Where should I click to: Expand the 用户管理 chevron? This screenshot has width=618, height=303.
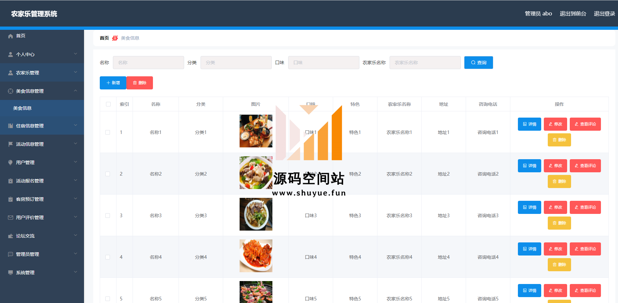75,162
